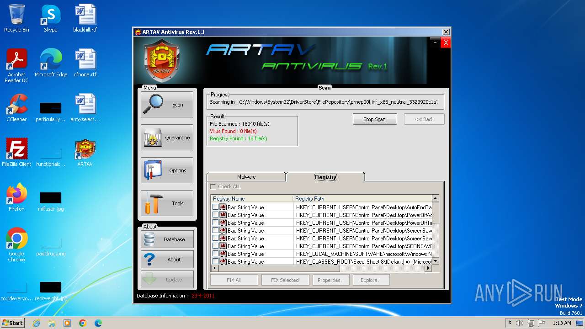Open the volume control in the tray
The image size is (585, 329).
(520, 323)
